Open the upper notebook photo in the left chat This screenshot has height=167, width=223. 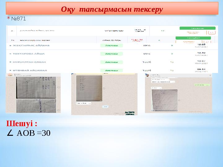point(36,88)
